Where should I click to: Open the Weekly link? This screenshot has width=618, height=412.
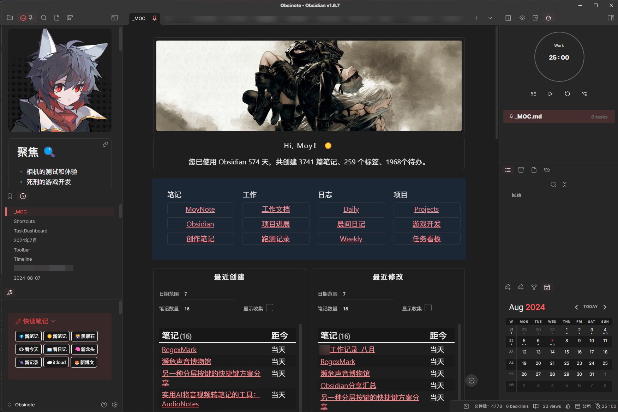[351, 239]
